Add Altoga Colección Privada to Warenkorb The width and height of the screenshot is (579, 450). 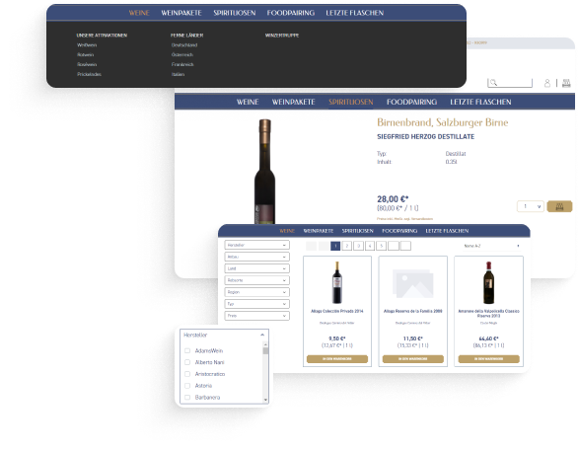click(337, 359)
